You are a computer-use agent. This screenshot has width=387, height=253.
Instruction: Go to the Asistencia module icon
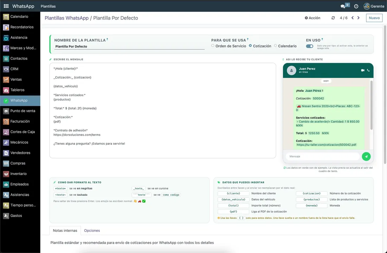tap(6, 38)
